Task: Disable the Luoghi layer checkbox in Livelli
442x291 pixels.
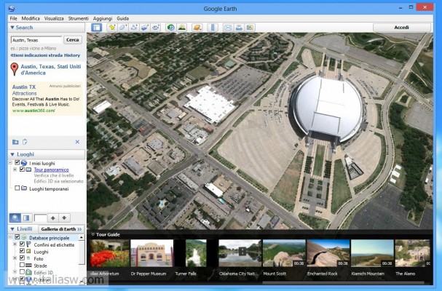Action: coord(22,251)
